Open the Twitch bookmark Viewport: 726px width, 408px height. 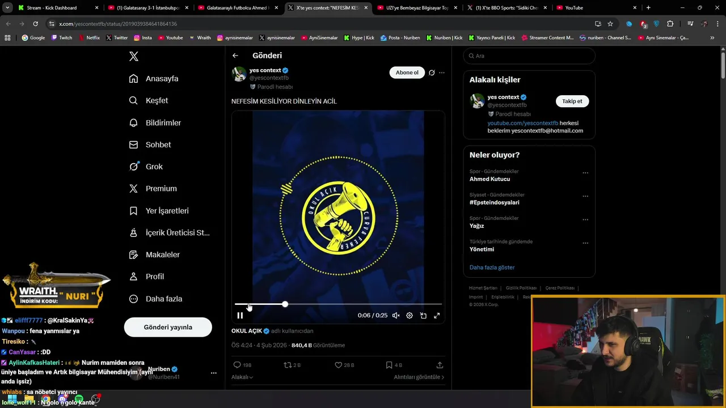(62, 37)
